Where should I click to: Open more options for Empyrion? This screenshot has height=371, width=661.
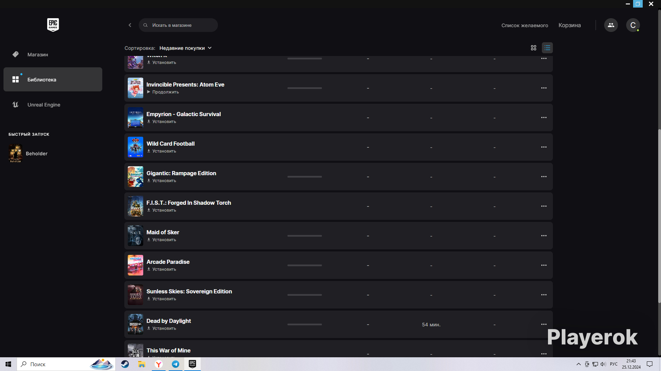[x=544, y=118]
